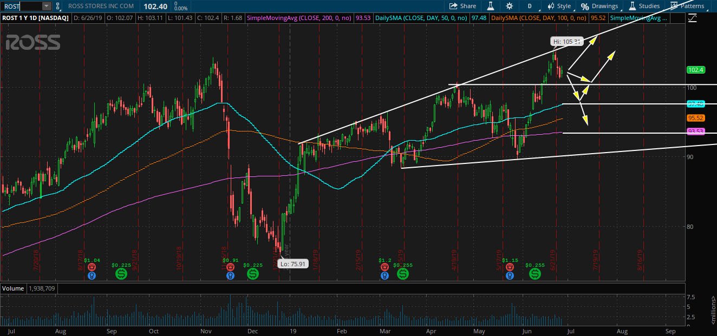Click the Nov label on time axis

pyautogui.click(x=206, y=330)
